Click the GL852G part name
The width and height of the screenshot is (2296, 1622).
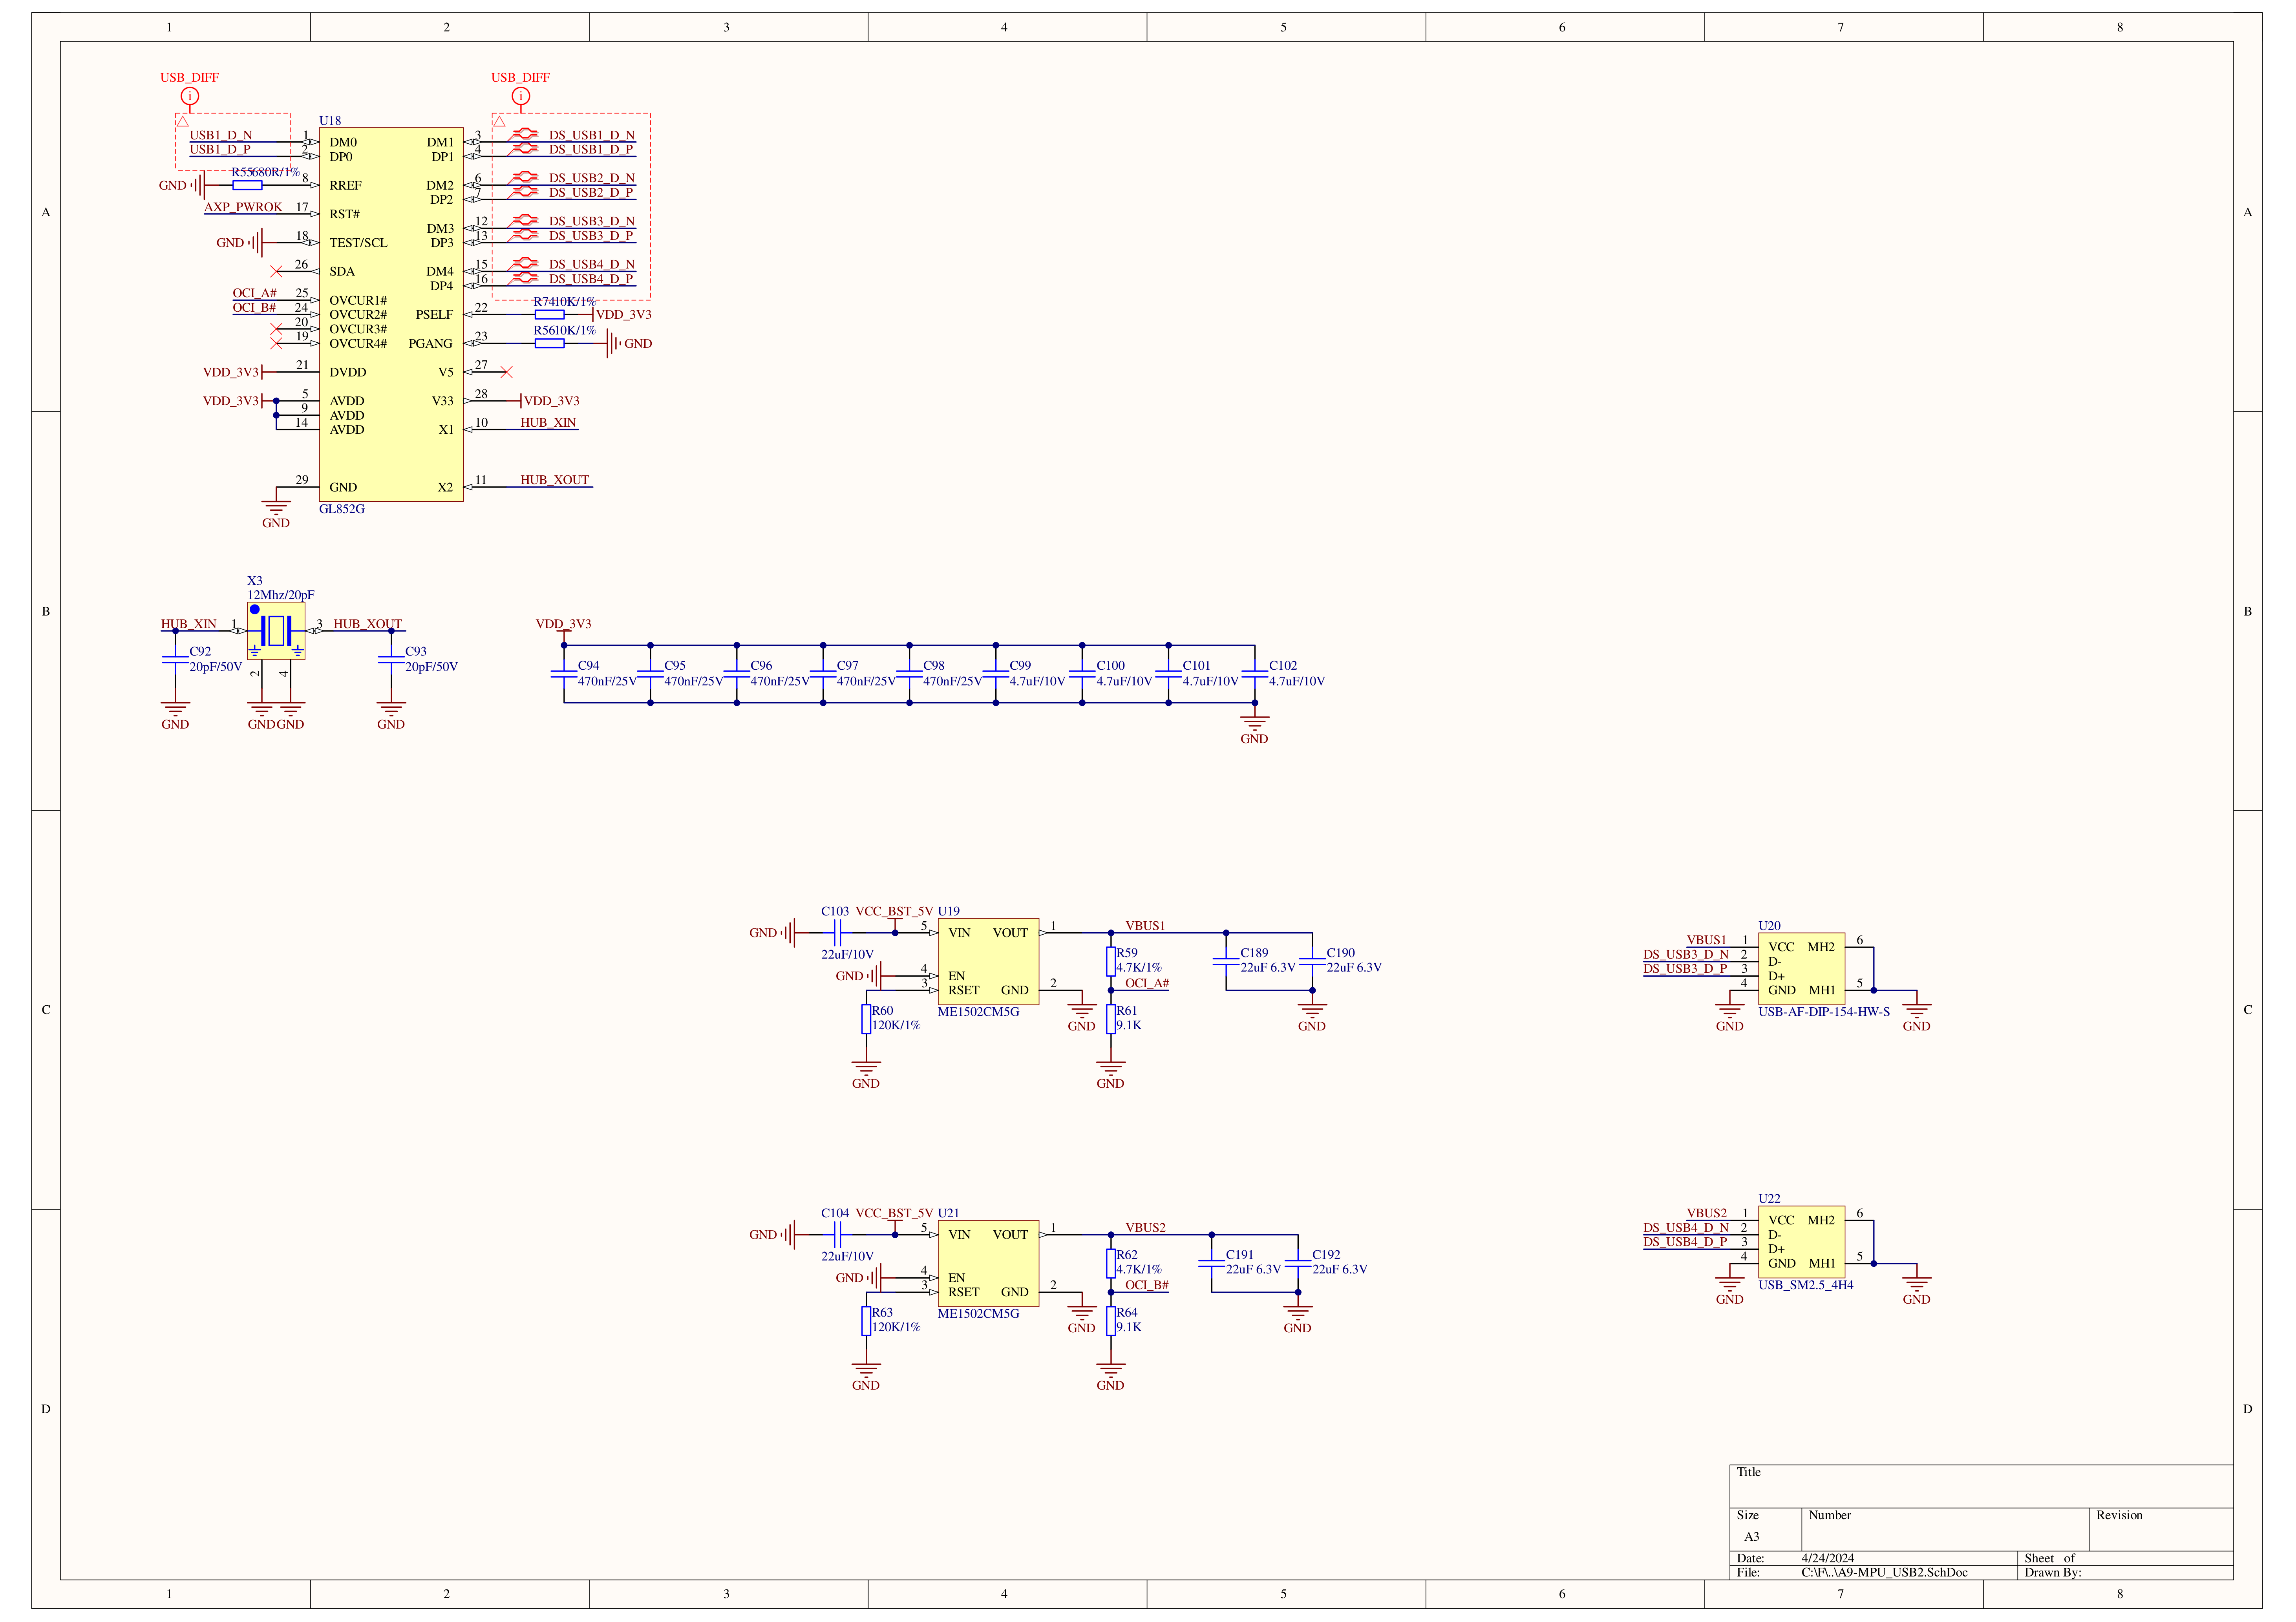(x=342, y=509)
